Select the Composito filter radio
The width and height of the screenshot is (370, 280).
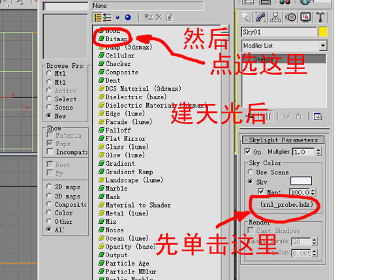[49, 204]
